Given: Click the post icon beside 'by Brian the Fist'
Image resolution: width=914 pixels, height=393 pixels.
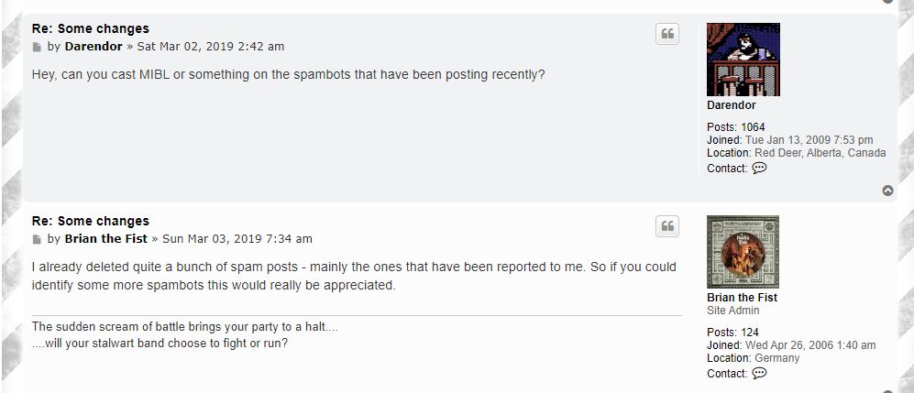Looking at the screenshot, I should point(37,239).
